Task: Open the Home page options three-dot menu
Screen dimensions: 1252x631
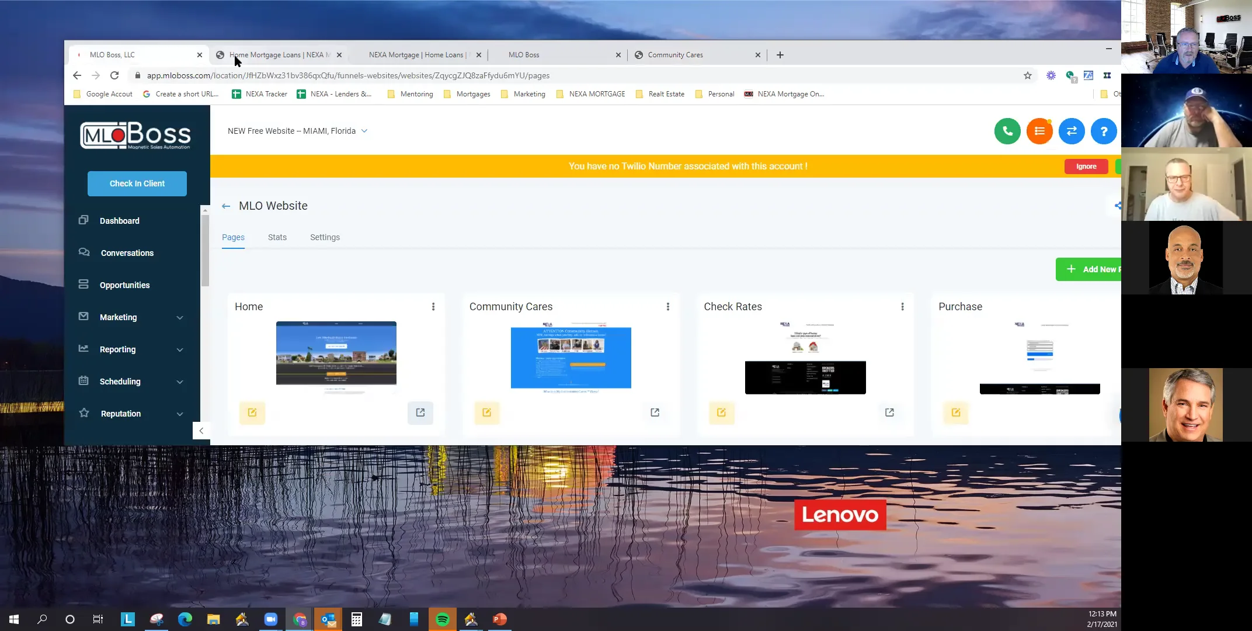Action: click(433, 306)
